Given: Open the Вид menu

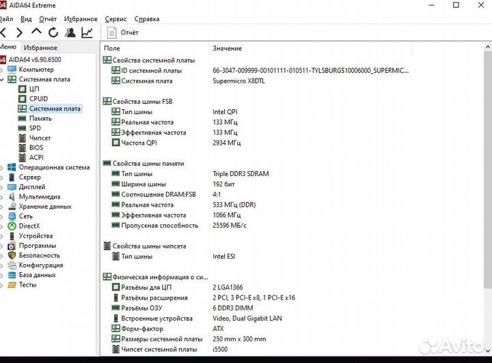Looking at the screenshot, I should (x=26, y=19).
